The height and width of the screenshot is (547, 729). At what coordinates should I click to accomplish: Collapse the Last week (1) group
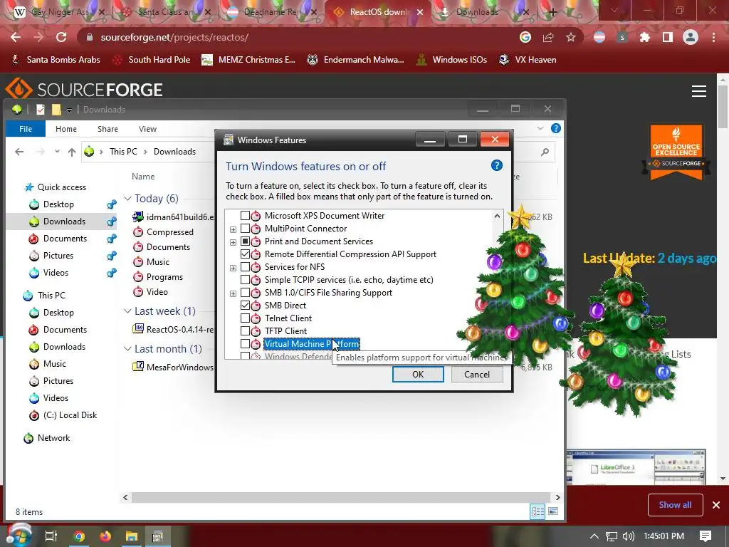127,311
